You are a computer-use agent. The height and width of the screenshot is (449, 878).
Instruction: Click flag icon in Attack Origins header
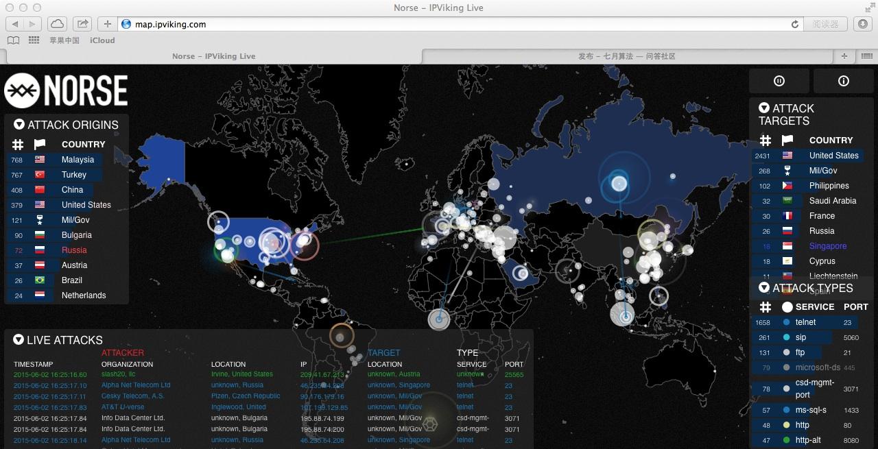pyautogui.click(x=40, y=145)
